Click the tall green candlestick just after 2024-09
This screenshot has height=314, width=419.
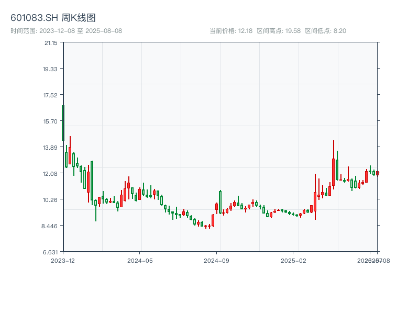point(220,202)
